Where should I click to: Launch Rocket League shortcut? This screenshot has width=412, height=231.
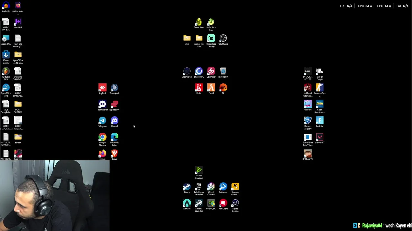308,124
